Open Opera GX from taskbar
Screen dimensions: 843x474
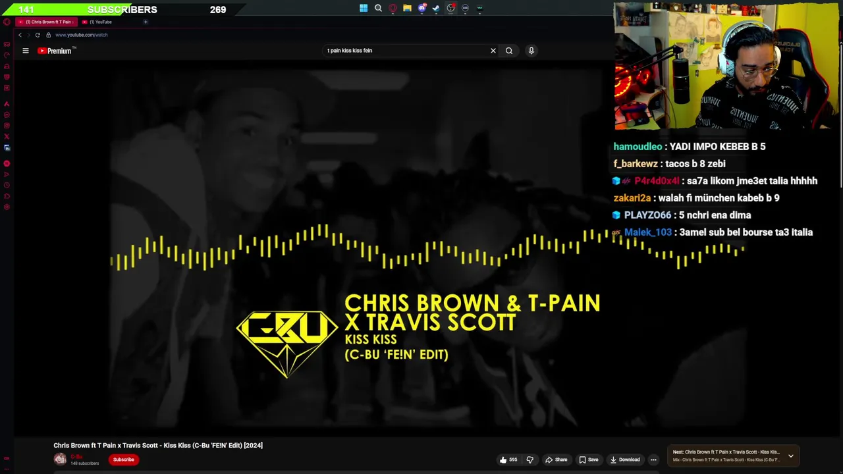393,9
